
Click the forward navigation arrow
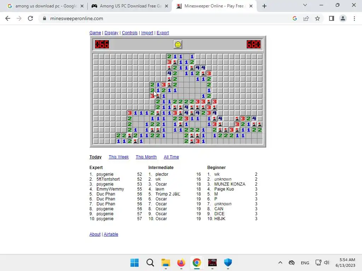19,18
